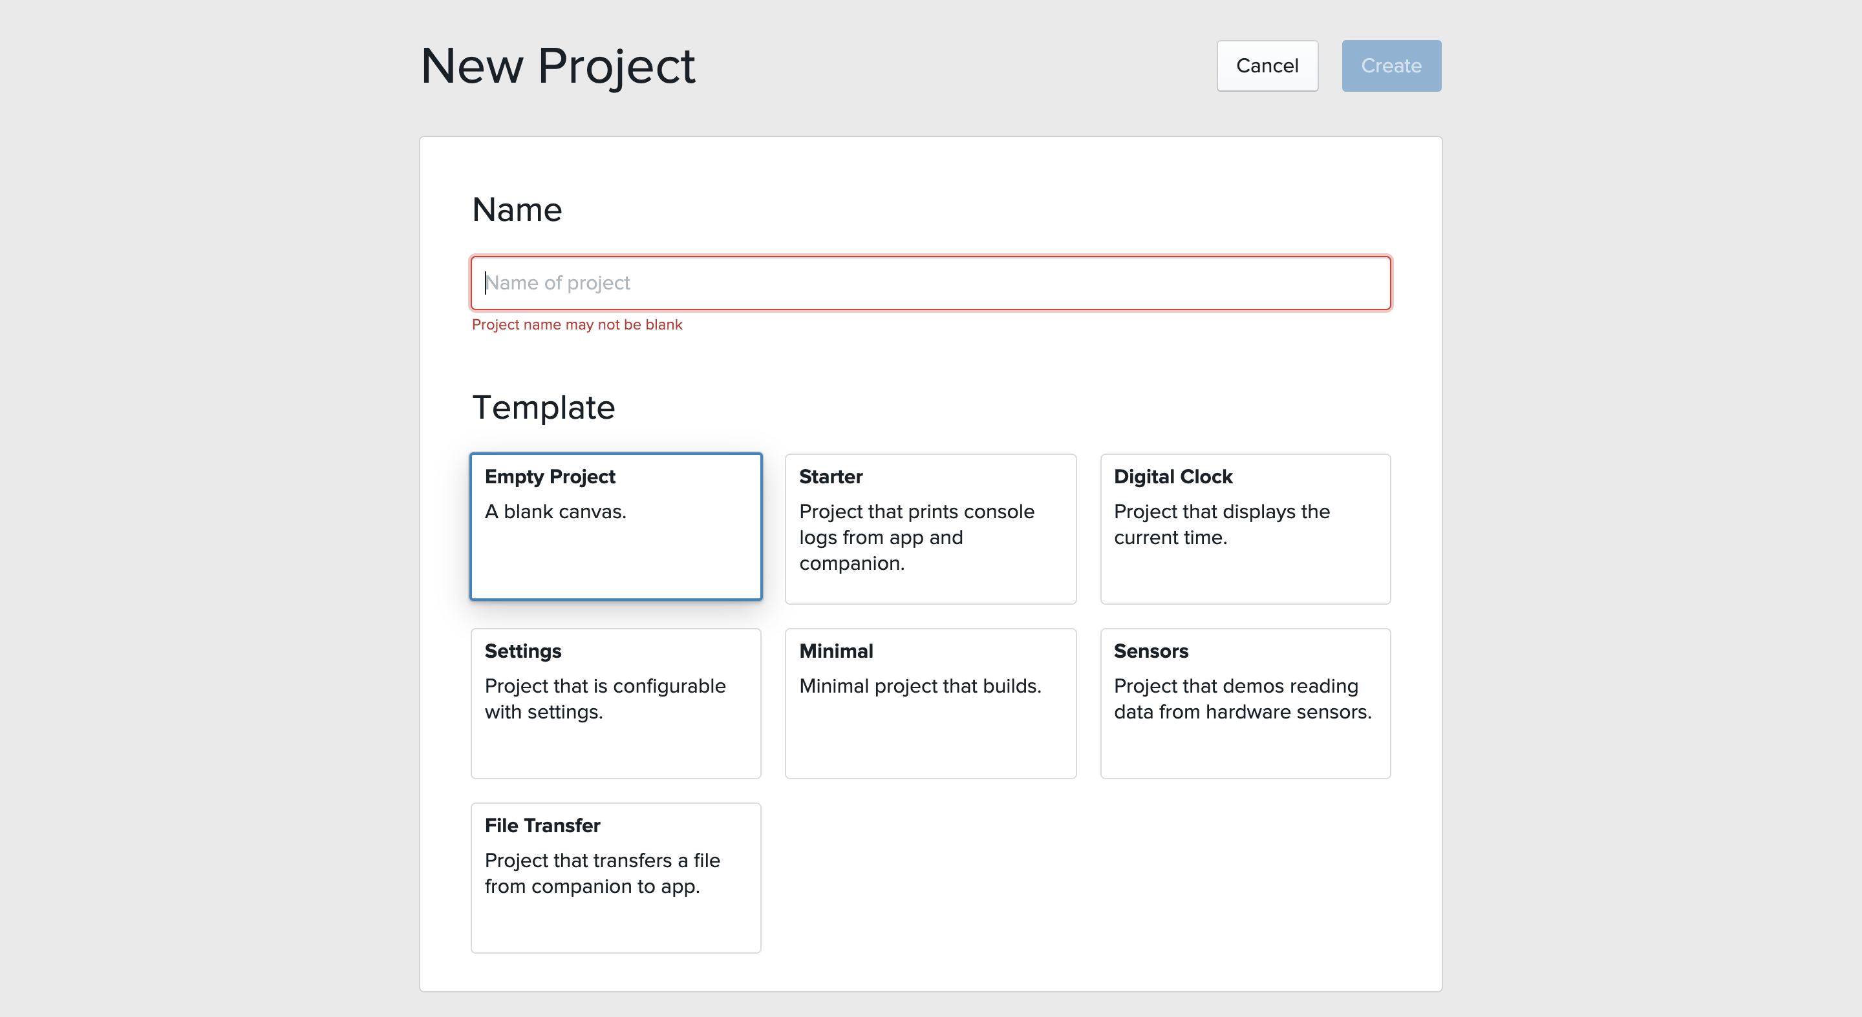Image resolution: width=1862 pixels, height=1017 pixels.
Task: Click 'Minimal project that builds.' description
Action: point(919,686)
